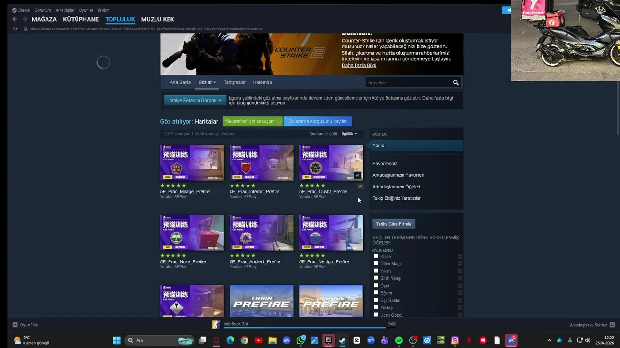Open the Görünüm menu

43,10
